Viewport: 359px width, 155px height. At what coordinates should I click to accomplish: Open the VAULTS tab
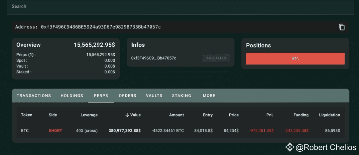coord(154,96)
